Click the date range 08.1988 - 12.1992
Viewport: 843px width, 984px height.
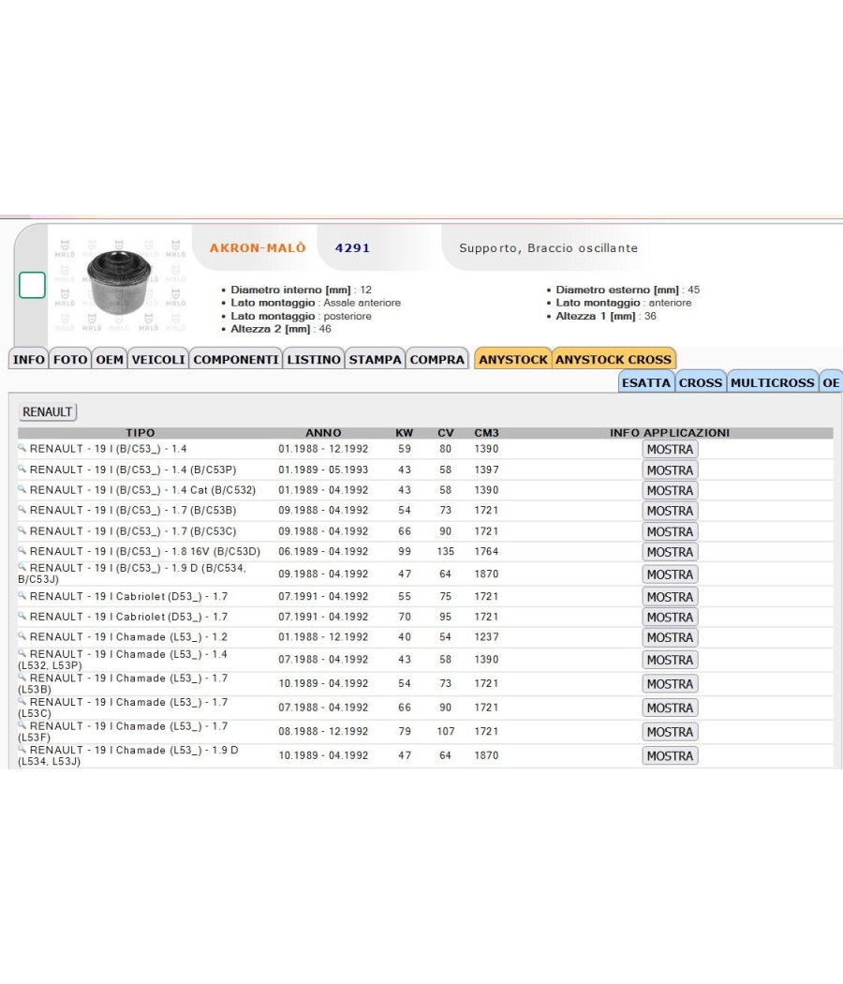324,732
